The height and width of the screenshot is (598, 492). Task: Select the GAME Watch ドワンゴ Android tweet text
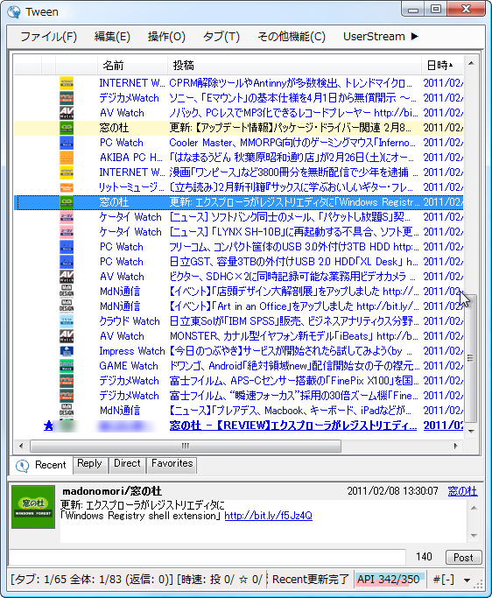294,366
